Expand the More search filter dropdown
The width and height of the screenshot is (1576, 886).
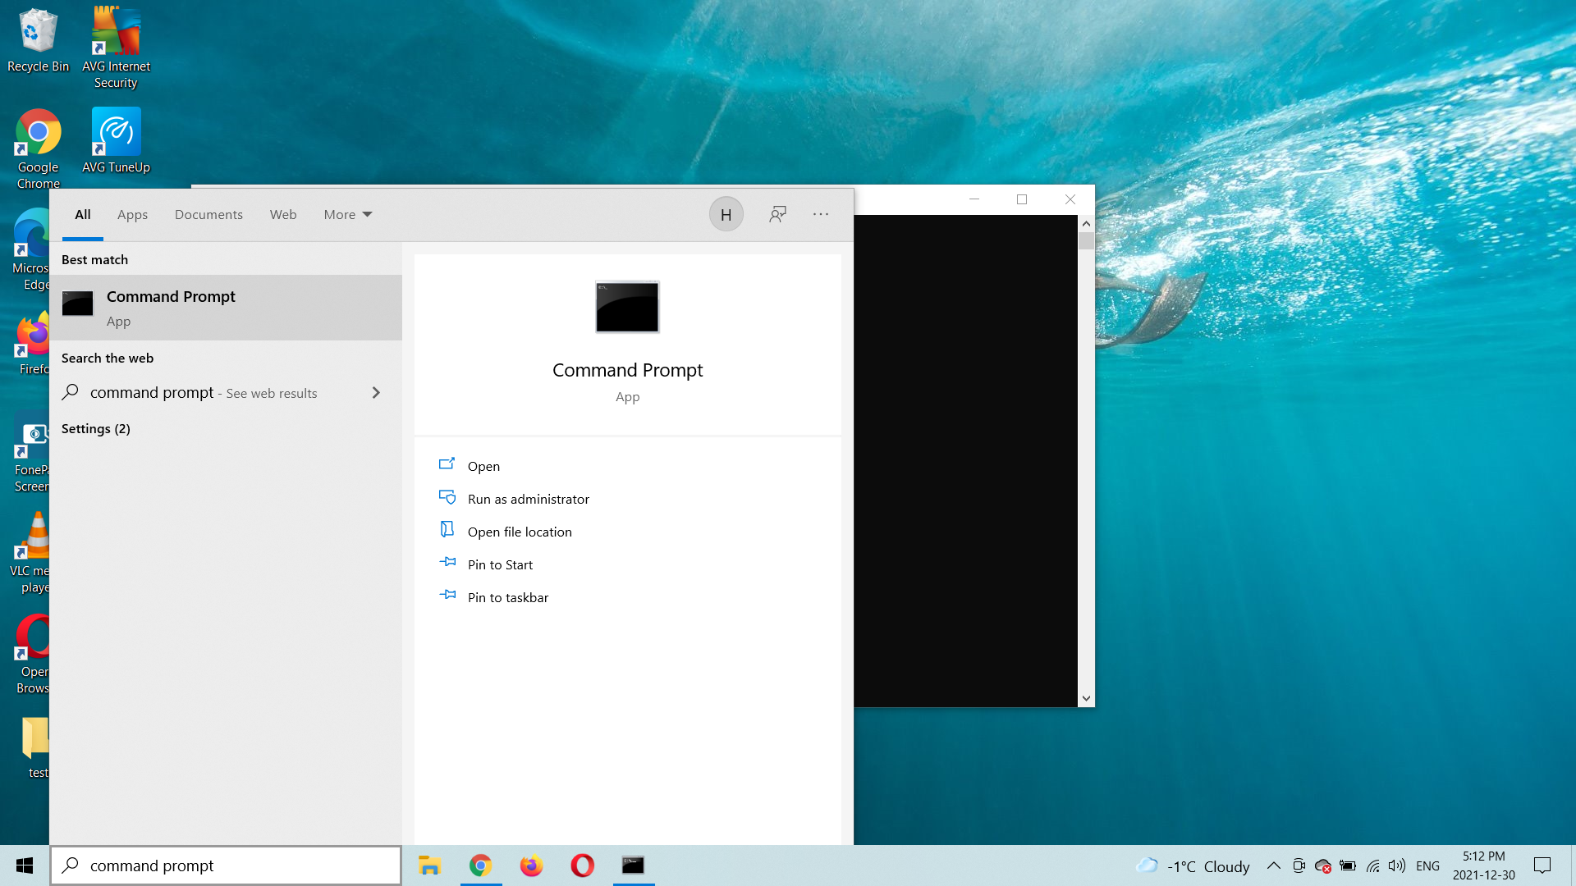[x=347, y=214]
